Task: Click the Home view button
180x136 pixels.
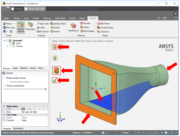Action: [x=7, y=24]
